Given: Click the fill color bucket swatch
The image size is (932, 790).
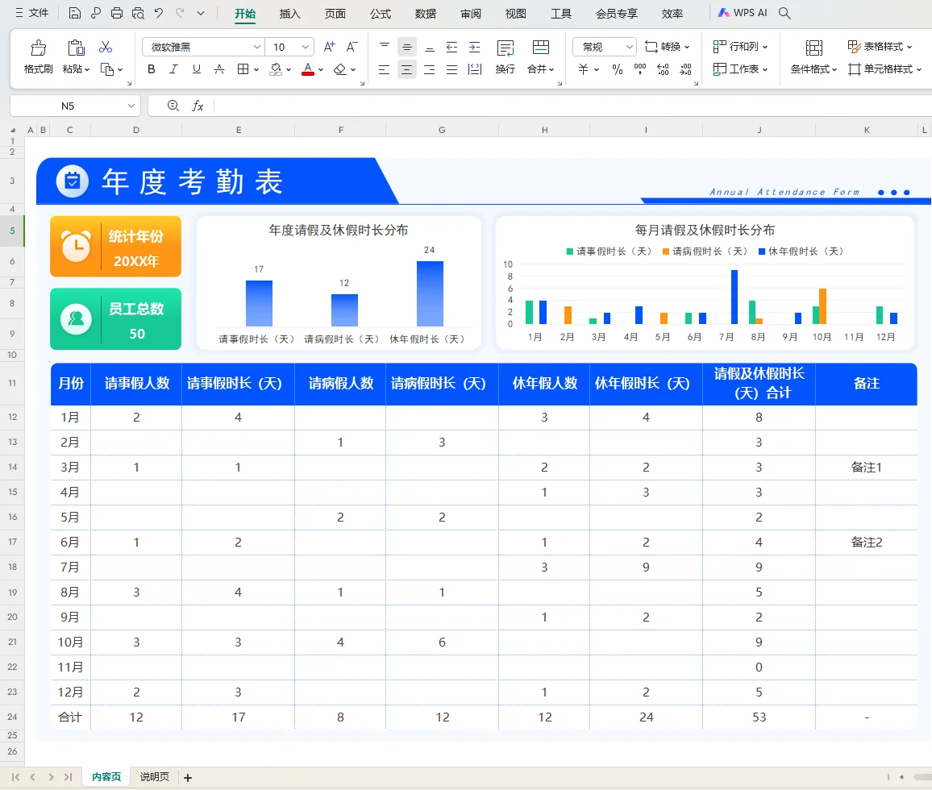Looking at the screenshot, I should (276, 69).
